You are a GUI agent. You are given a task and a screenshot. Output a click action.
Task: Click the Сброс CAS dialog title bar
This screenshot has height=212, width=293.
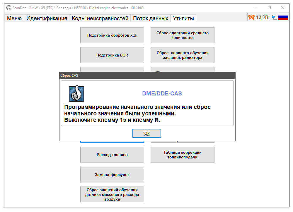point(147,76)
